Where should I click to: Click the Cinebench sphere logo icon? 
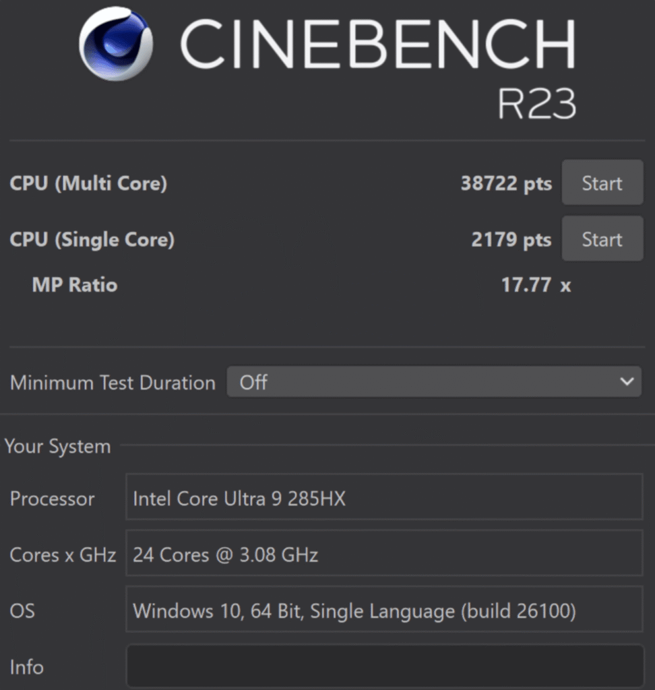click(116, 44)
